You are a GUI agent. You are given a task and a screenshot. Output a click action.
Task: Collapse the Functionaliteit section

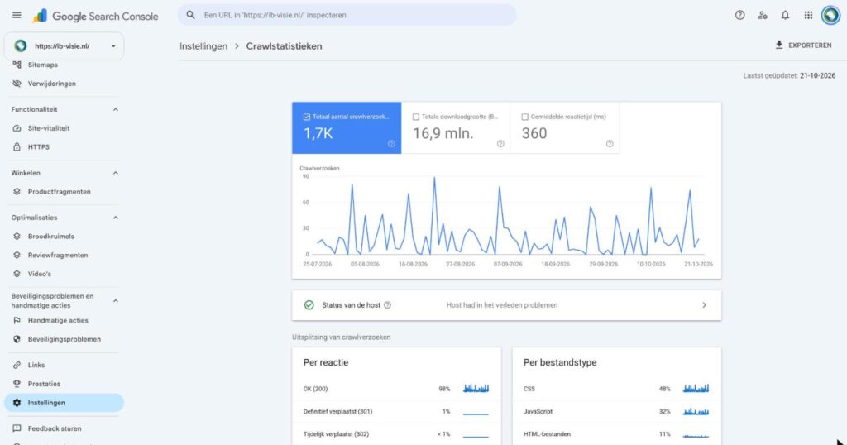click(115, 109)
